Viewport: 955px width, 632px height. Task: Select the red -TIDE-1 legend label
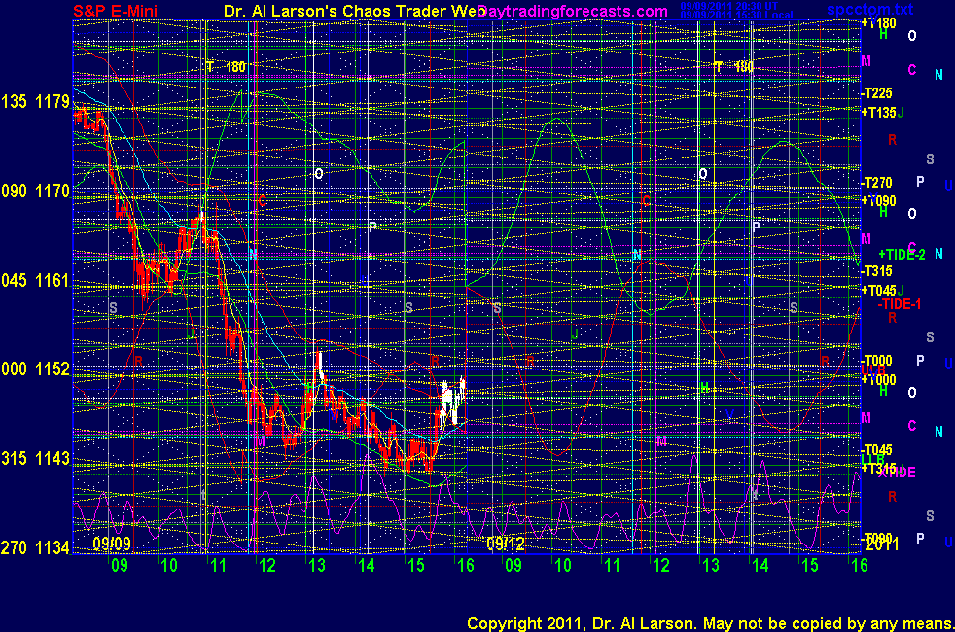click(900, 304)
